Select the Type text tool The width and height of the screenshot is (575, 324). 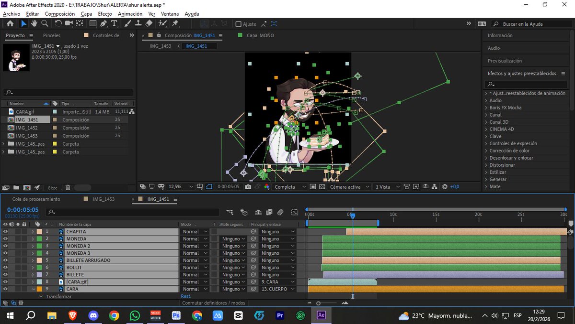[x=114, y=23]
